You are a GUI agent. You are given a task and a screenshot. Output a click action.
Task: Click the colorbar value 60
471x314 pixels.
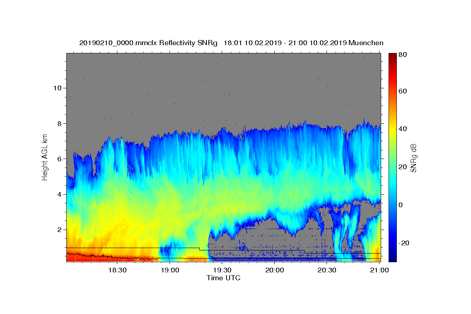click(402, 91)
